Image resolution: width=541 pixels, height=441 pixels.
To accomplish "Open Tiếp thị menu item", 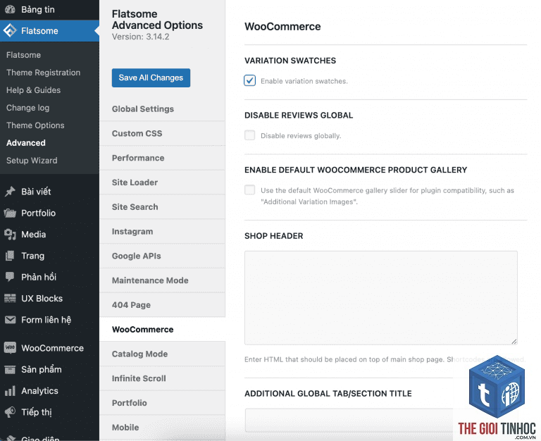I will point(49,412).
